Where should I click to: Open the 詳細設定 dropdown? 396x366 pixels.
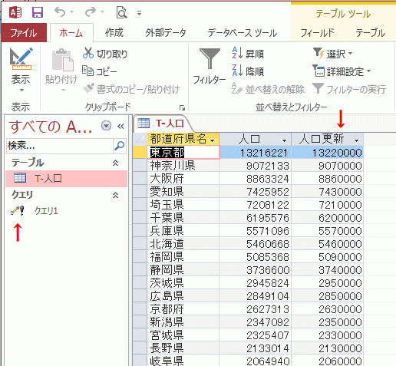(342, 71)
